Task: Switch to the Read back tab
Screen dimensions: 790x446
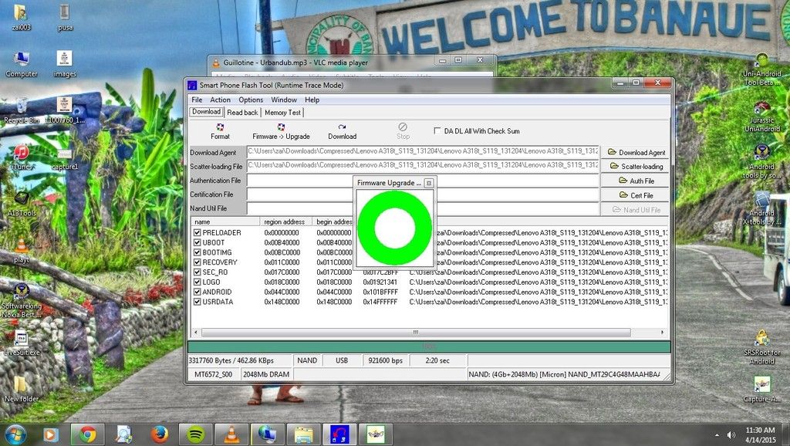Action: click(242, 113)
